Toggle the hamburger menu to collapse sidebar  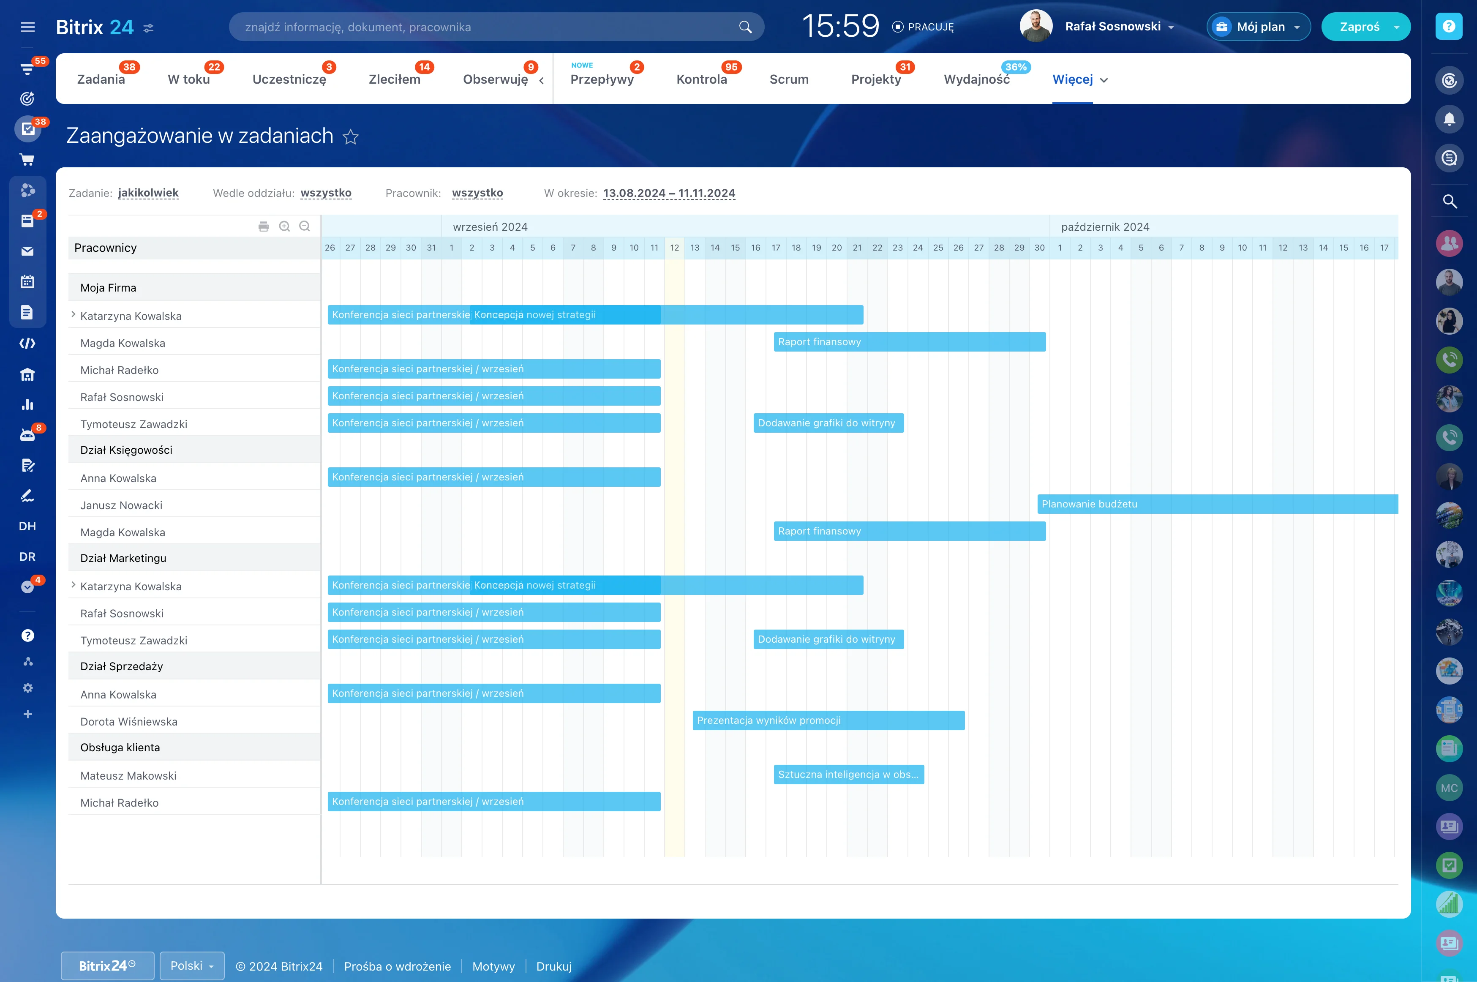[x=27, y=27]
